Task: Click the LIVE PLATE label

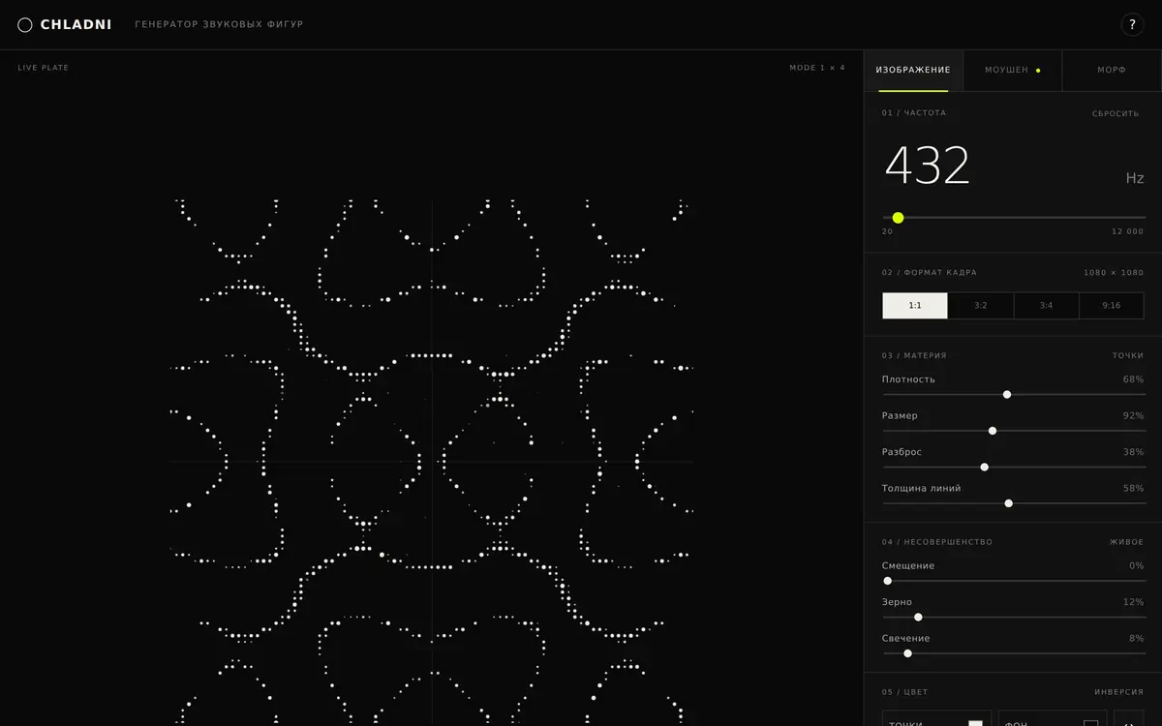Action: tap(44, 68)
